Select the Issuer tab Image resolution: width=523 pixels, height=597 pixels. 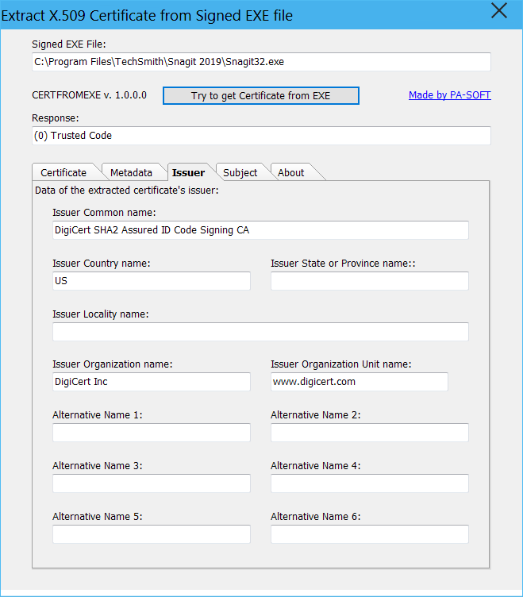188,172
